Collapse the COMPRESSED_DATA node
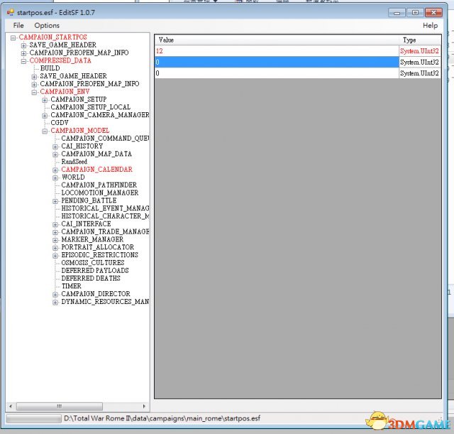Image resolution: width=454 pixels, height=434 pixels. 23,60
